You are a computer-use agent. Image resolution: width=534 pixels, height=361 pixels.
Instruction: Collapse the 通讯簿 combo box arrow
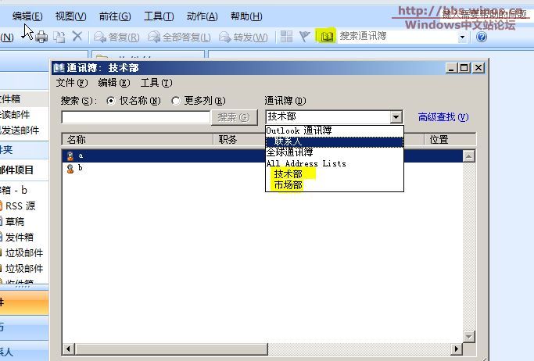tap(396, 117)
